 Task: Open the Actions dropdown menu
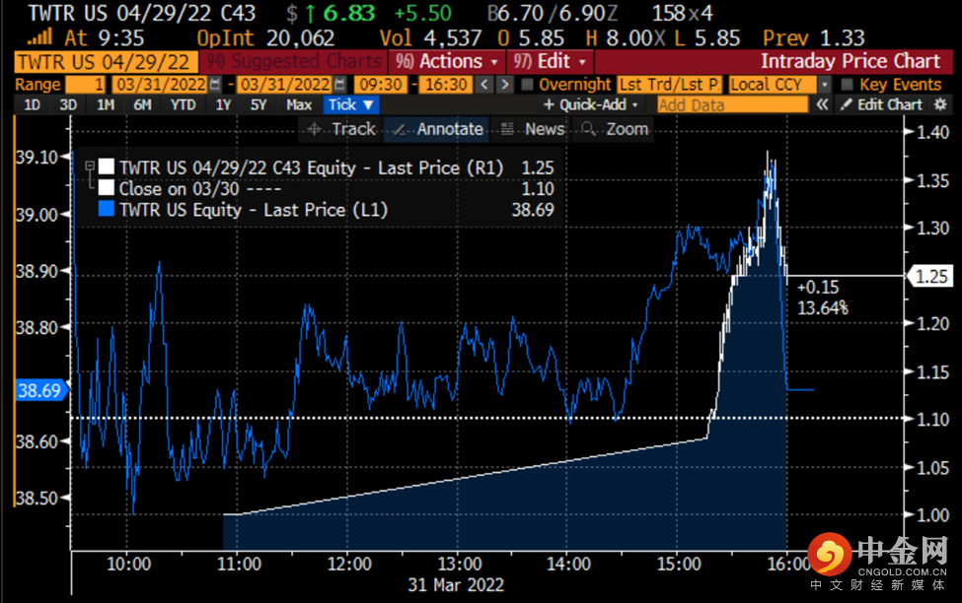click(447, 61)
